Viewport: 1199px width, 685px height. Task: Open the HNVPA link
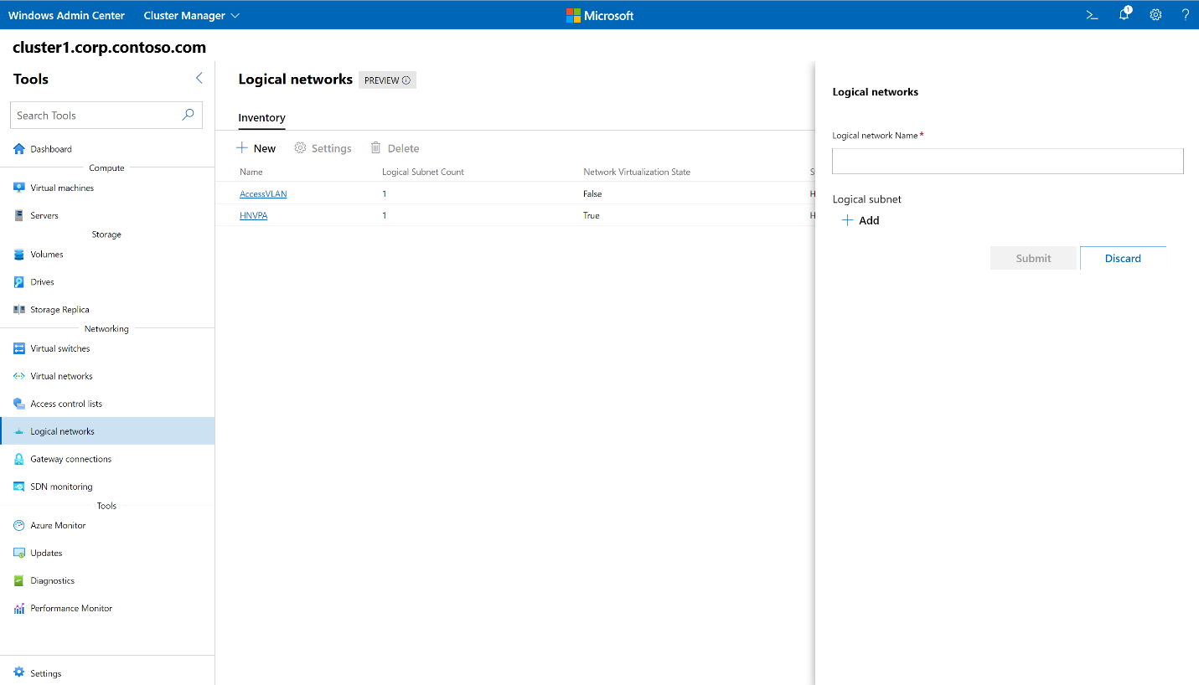point(253,215)
